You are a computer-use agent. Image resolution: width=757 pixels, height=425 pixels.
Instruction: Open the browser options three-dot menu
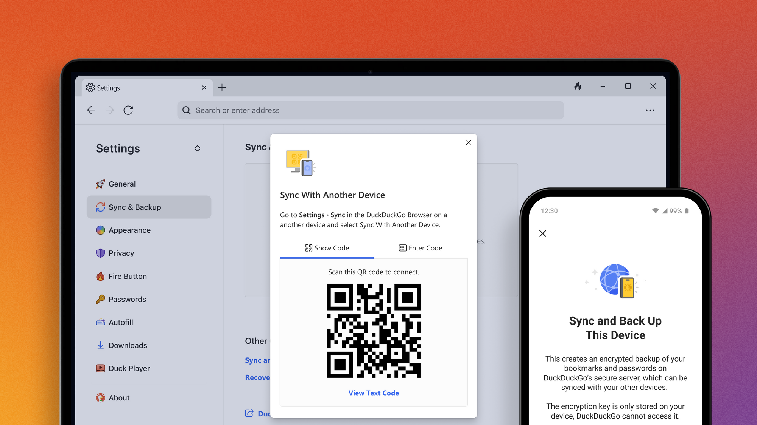point(650,110)
